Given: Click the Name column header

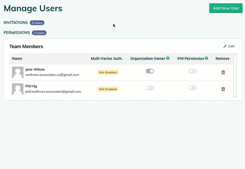Looking at the screenshot, I should (x=17, y=58).
